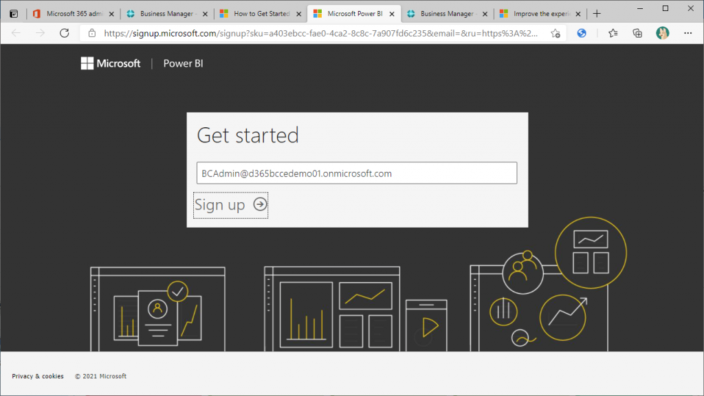The width and height of the screenshot is (704, 396).
Task: Click the Get started heading
Action: 247,135
